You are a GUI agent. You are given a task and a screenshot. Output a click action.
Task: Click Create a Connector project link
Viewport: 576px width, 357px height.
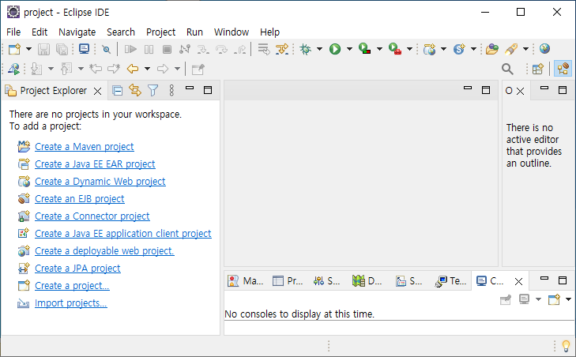pos(92,216)
